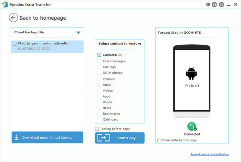Image resolution: width=241 pixels, height=162 pixels.
Task: Click the Select content to restore heading
Action: point(120,44)
